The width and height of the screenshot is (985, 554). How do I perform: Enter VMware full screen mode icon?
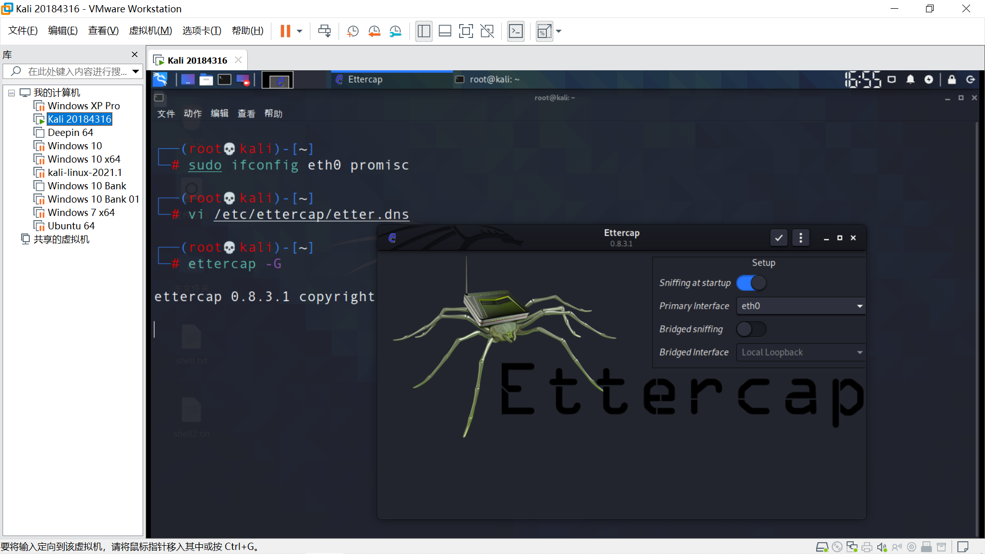465,31
